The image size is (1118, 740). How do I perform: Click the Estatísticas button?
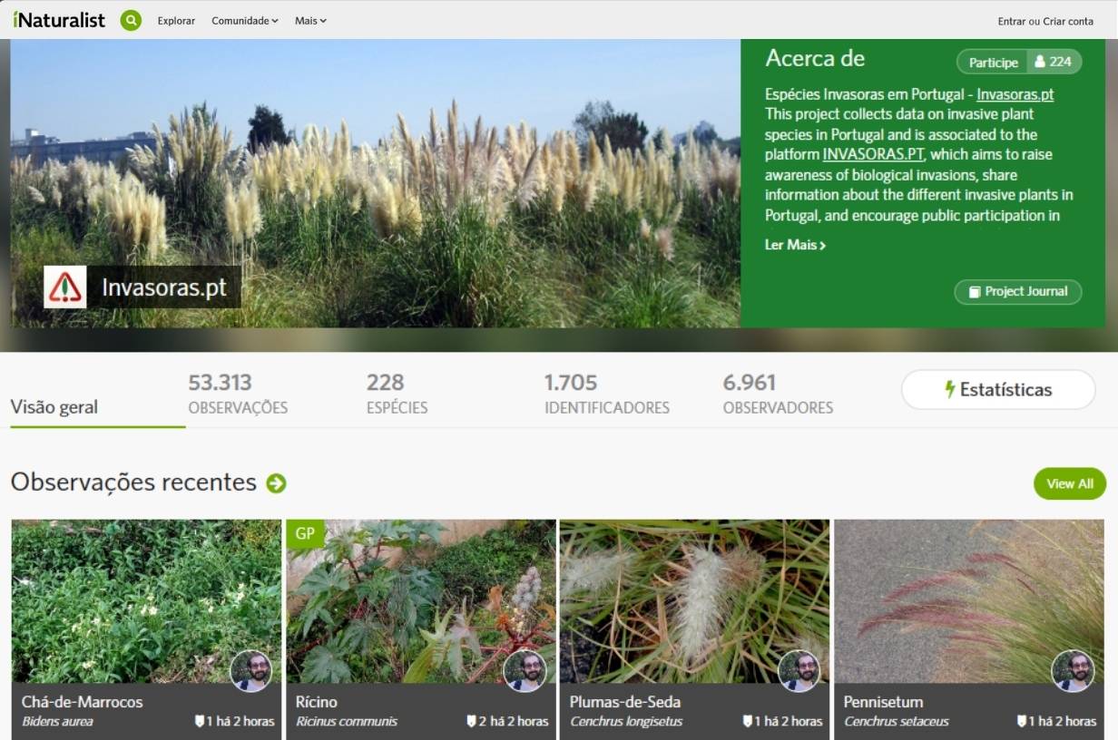coord(997,390)
